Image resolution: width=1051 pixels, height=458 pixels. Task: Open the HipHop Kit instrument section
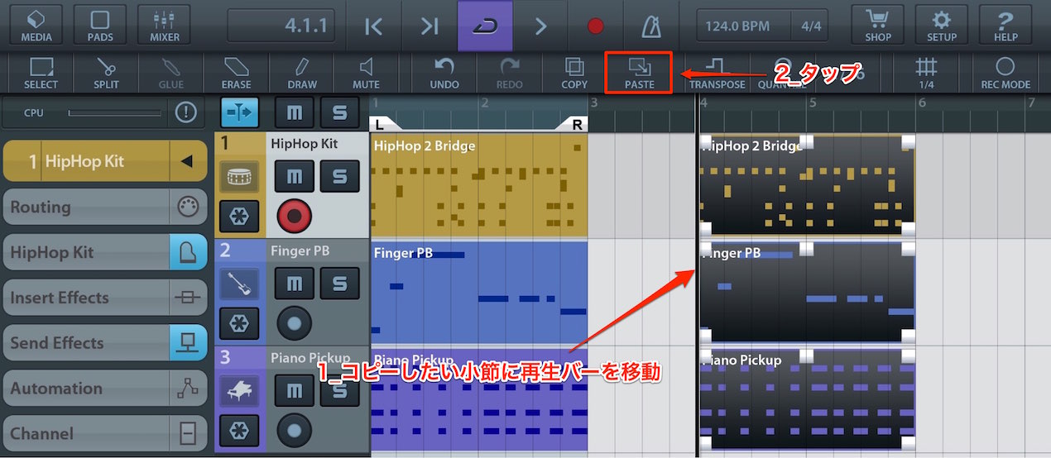(x=105, y=252)
